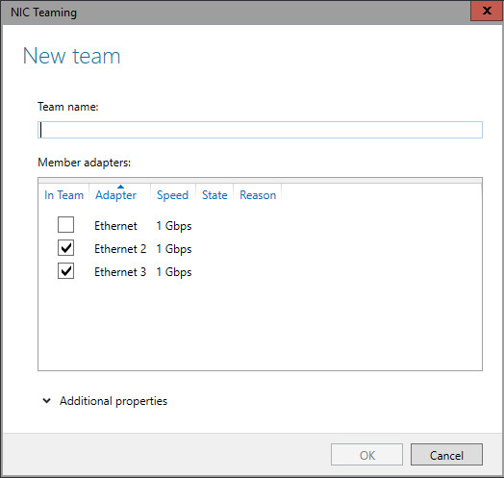Image resolution: width=504 pixels, height=478 pixels.
Task: Expand the Additional properties chevron
Action: click(x=47, y=401)
